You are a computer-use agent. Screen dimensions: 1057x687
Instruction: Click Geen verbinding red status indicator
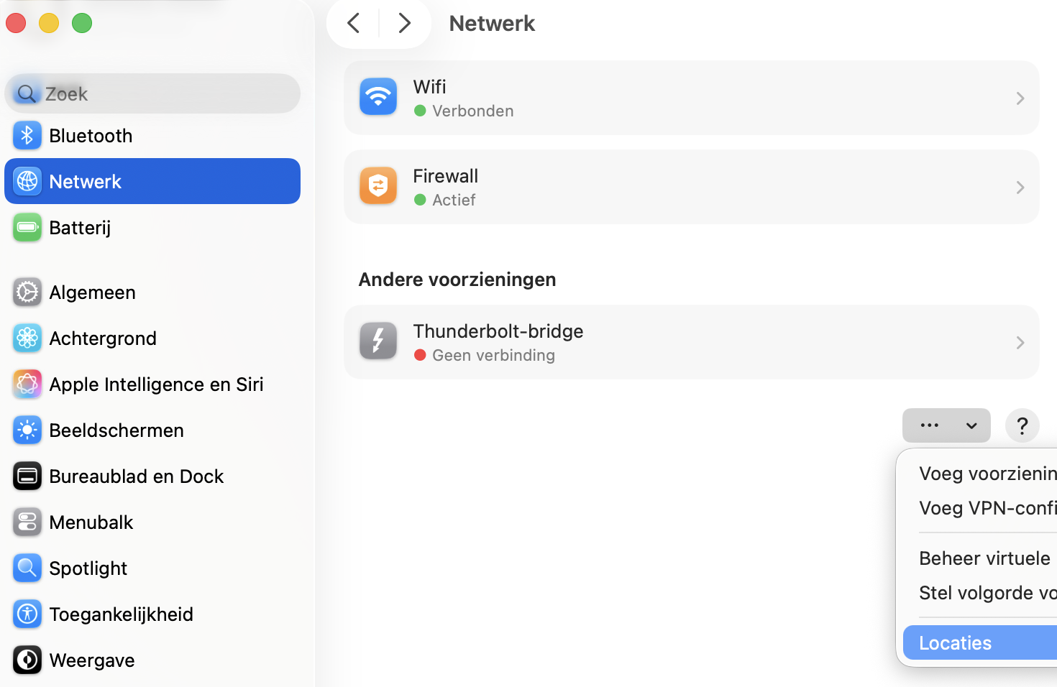tap(421, 354)
